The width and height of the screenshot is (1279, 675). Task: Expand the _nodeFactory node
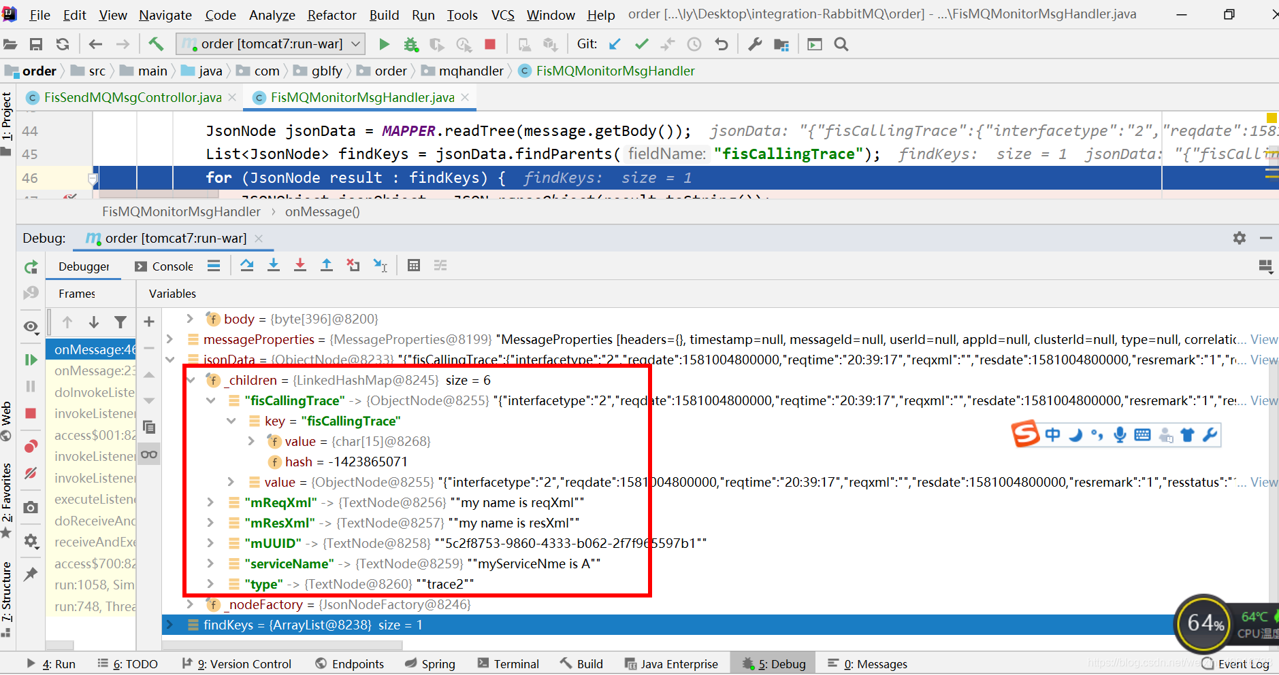tap(191, 604)
